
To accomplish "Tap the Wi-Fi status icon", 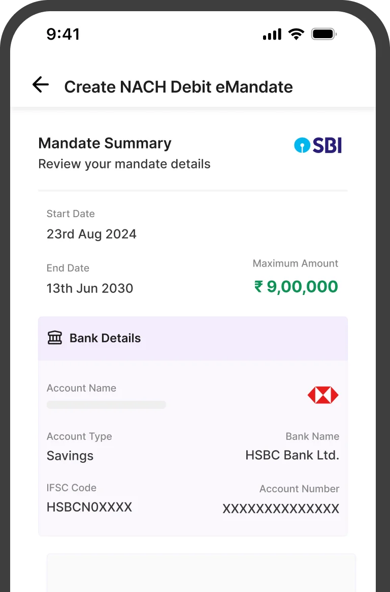I will click(296, 34).
